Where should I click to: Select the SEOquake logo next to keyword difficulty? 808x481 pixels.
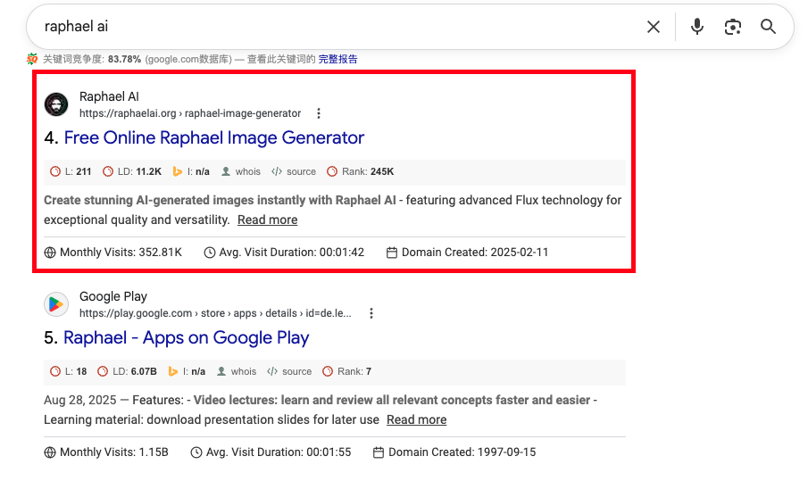[32, 59]
